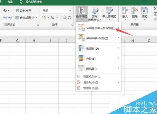Open Format as Table (套用表格格式)
The height and width of the screenshot is (114, 157).
coord(95,14)
